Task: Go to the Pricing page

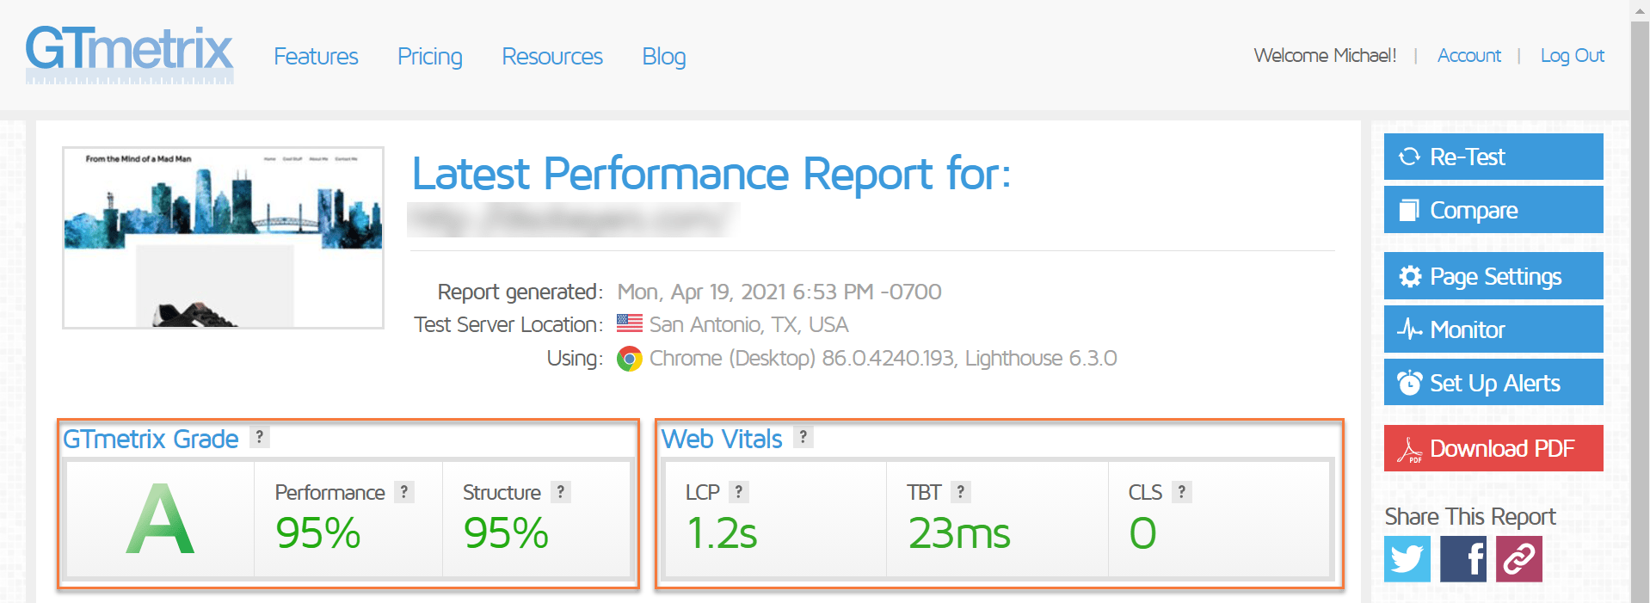Action: click(429, 57)
